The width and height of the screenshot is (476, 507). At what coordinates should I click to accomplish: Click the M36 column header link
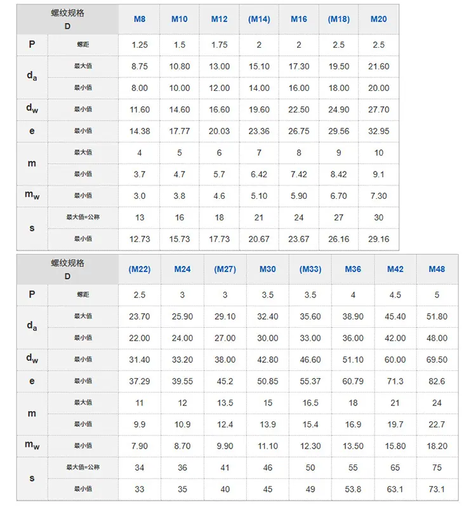pyautogui.click(x=353, y=269)
